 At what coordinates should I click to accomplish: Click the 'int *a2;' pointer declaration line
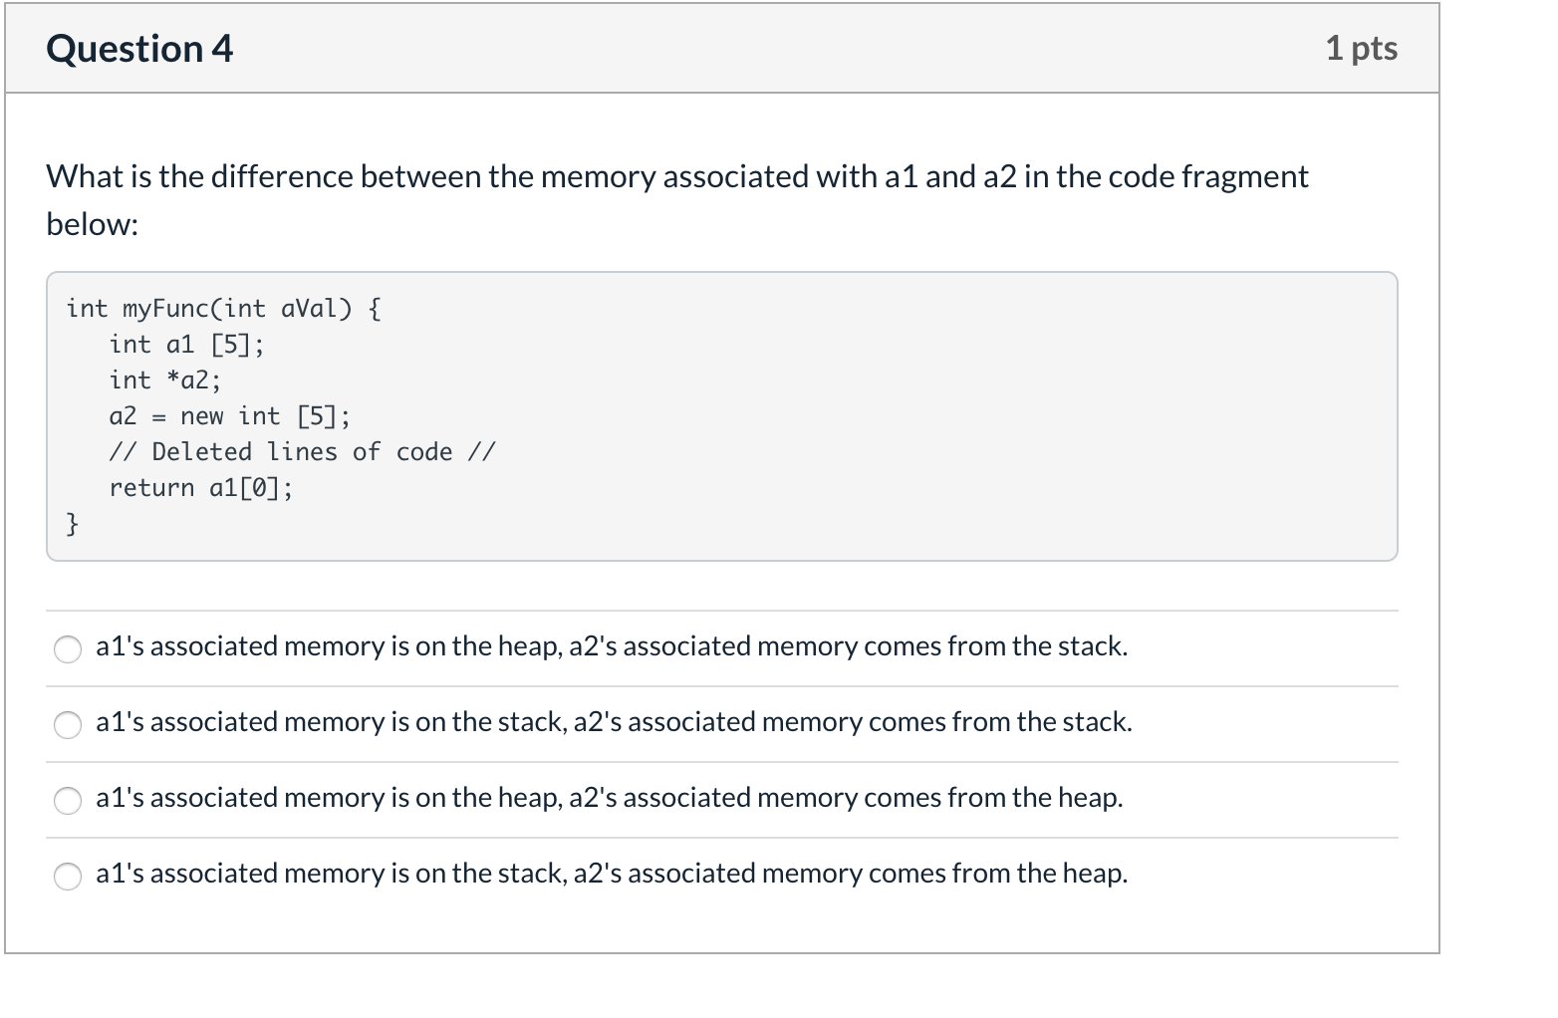[165, 381]
